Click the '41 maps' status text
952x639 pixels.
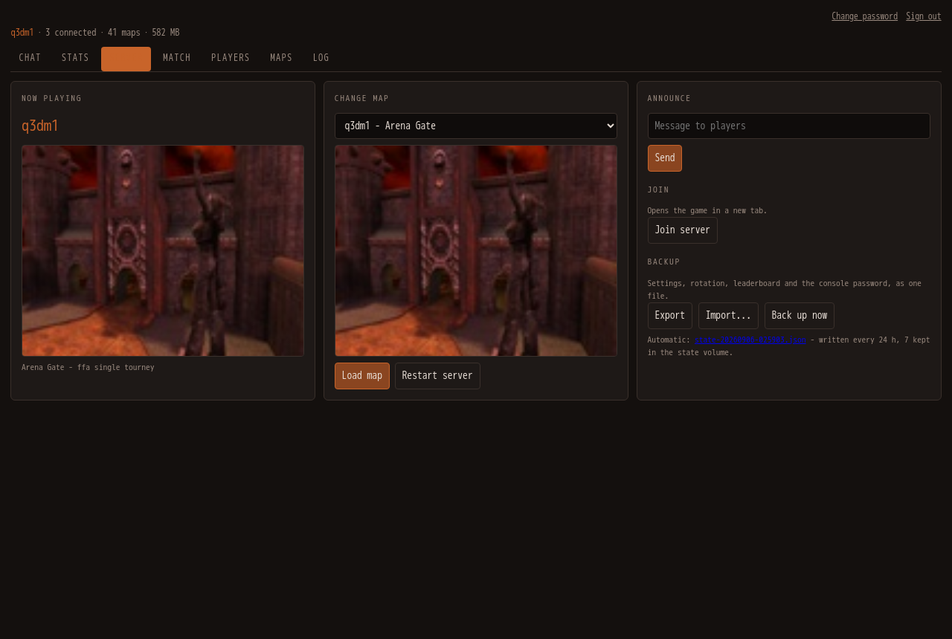coord(124,33)
